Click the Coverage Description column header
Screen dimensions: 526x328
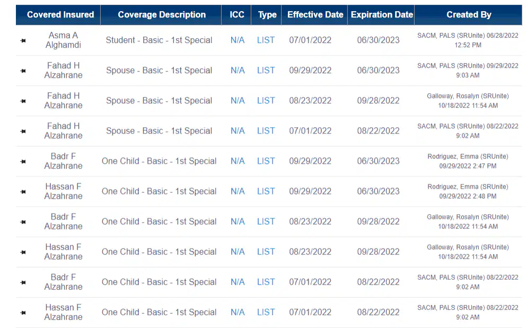pos(162,15)
